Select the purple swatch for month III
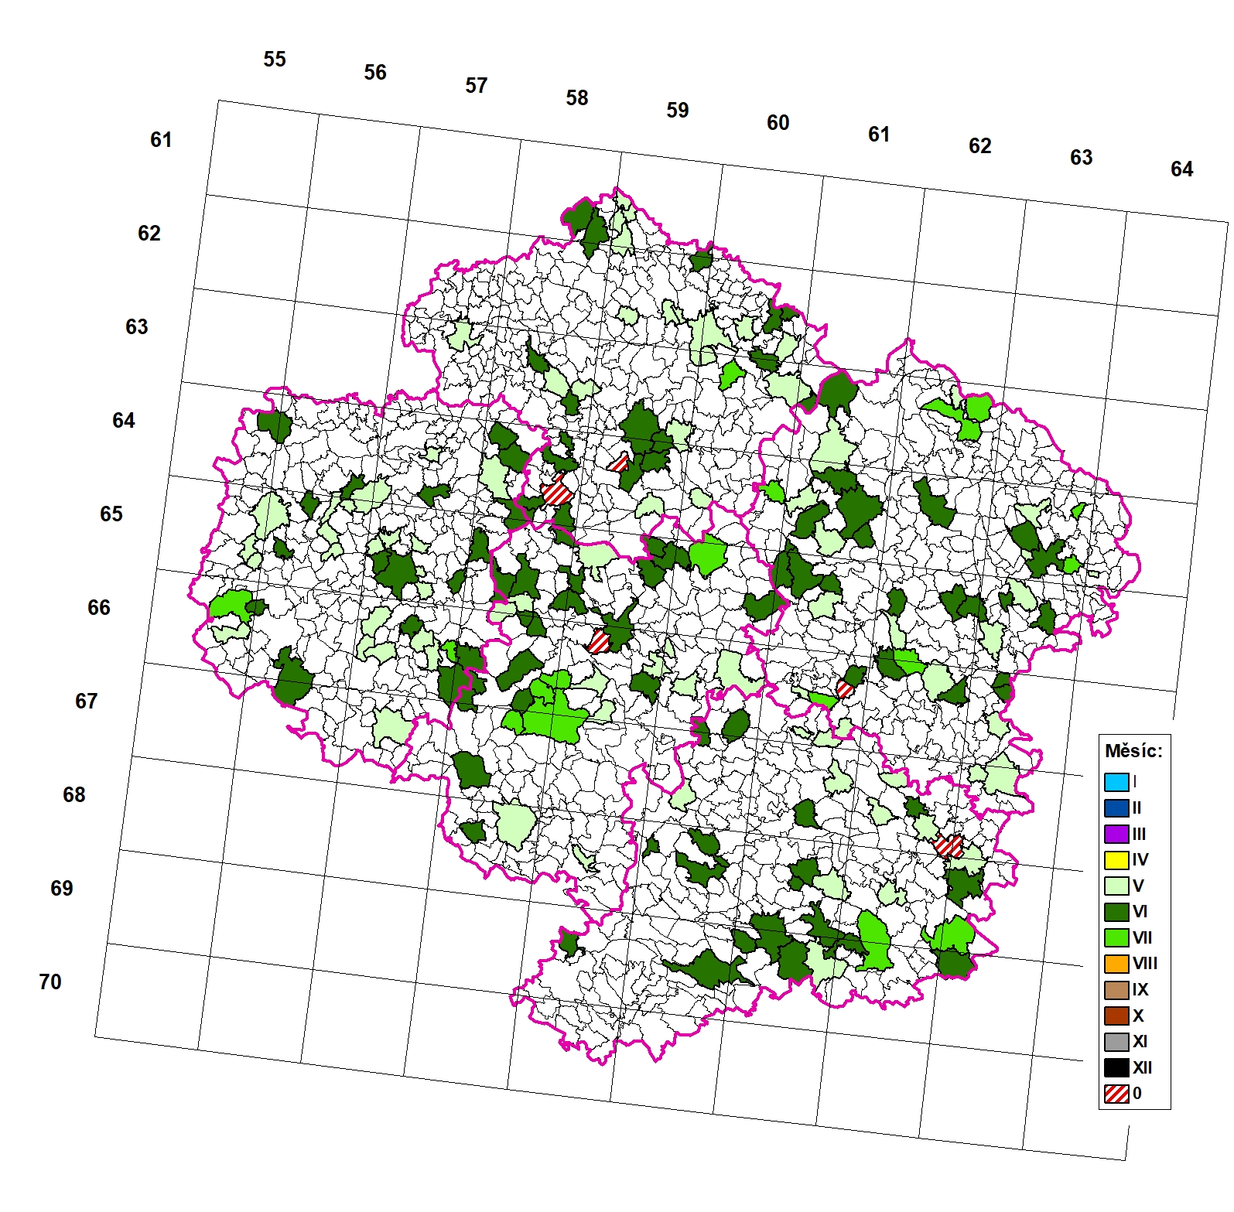 point(1116,834)
